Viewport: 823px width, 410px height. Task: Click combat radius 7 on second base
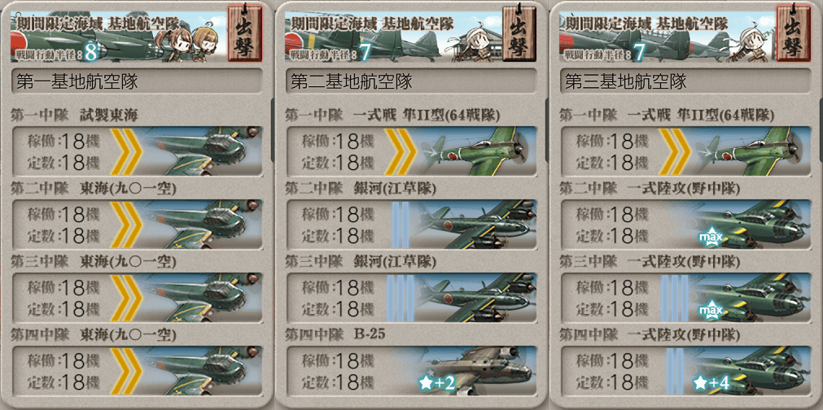coord(363,52)
